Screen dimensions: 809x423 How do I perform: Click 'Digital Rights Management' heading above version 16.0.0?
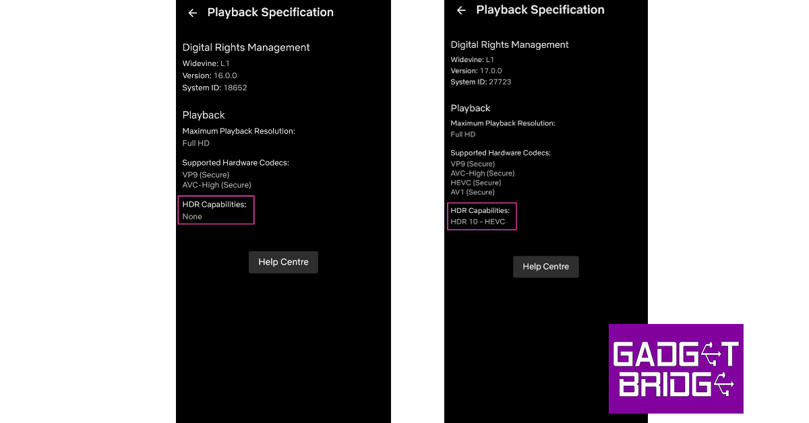[x=246, y=47]
